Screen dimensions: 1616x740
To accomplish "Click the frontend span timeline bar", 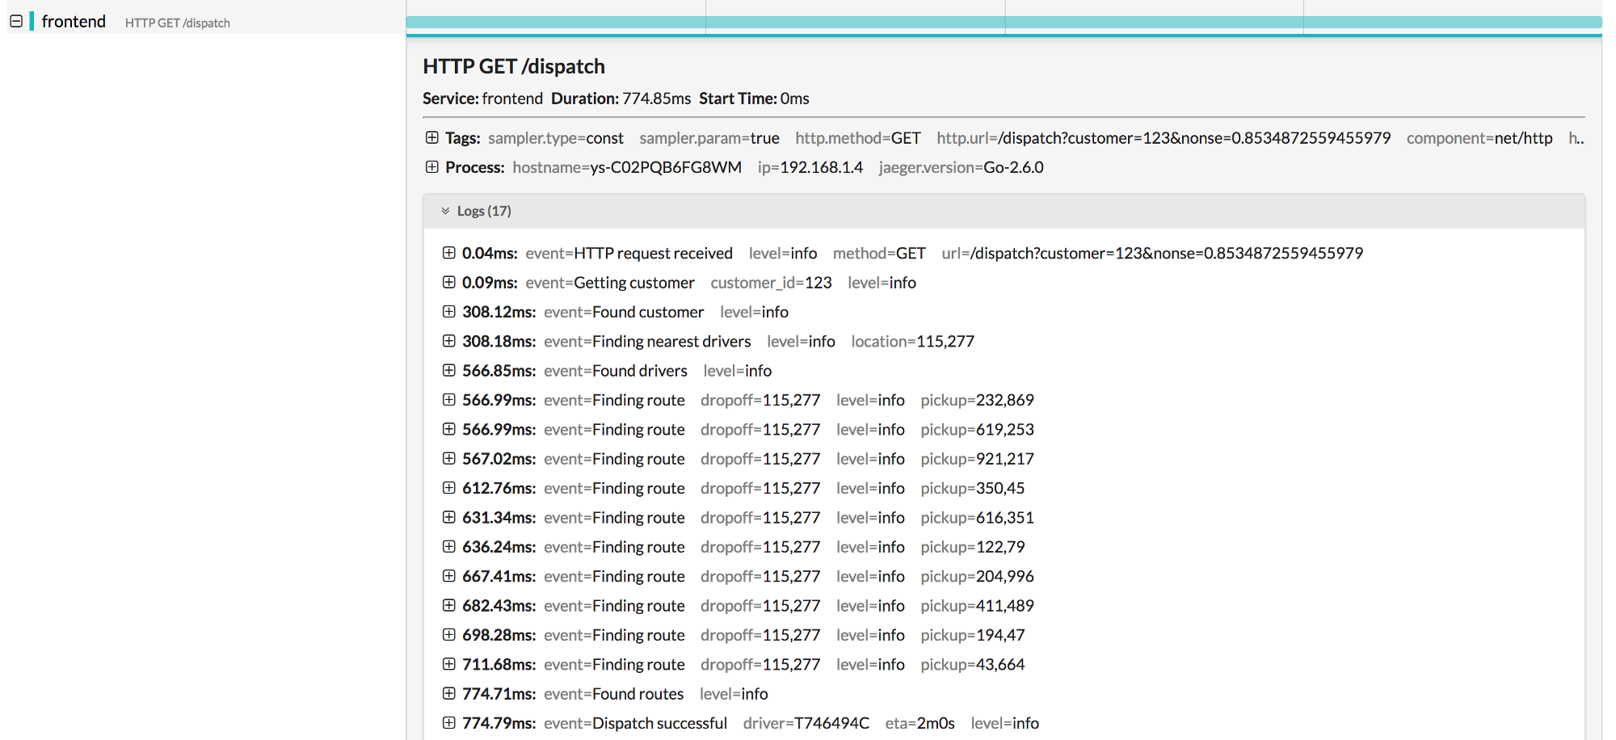I will click(x=1004, y=23).
